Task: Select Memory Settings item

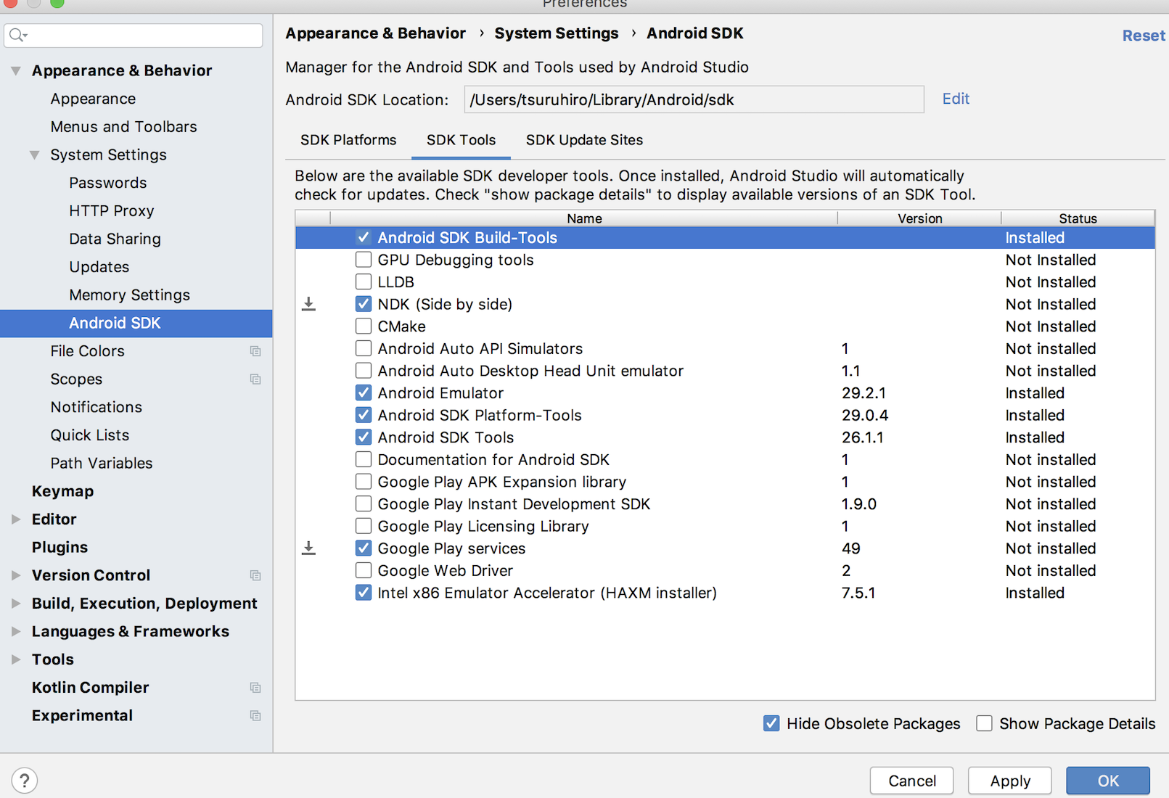Action: tap(129, 295)
